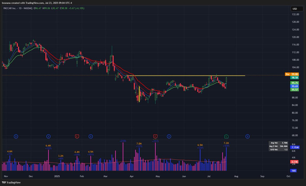Click the Avg Vol 2.70M row
The image size is (306, 186).
point(279,143)
